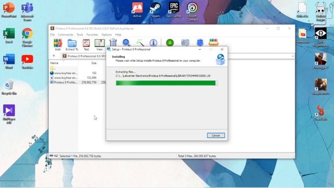Open the Favorites menu in WinRAR
The height and width of the screenshot is (188, 334).
tap(92, 34)
